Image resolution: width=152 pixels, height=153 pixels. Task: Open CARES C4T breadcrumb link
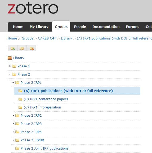(47, 38)
